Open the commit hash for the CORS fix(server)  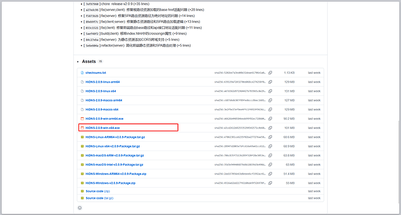[92, 40]
